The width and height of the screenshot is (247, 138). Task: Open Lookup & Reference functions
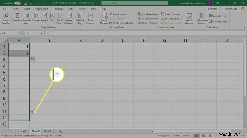[70, 19]
